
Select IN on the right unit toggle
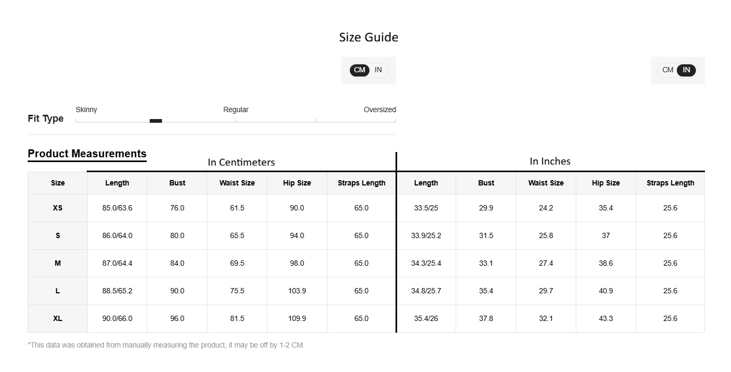[686, 70]
